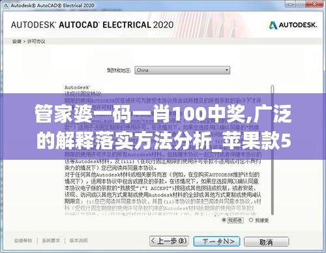Image resolution: width=326 pixels, height=253 pixels.
Task: Select the 我接受 (I Accept) radio button
Action: click(x=251, y=220)
